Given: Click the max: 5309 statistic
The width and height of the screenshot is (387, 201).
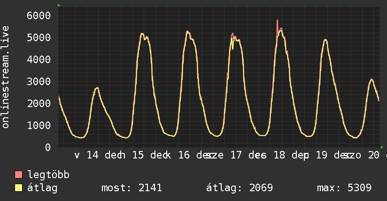Looking at the screenshot, I should coord(344,188).
